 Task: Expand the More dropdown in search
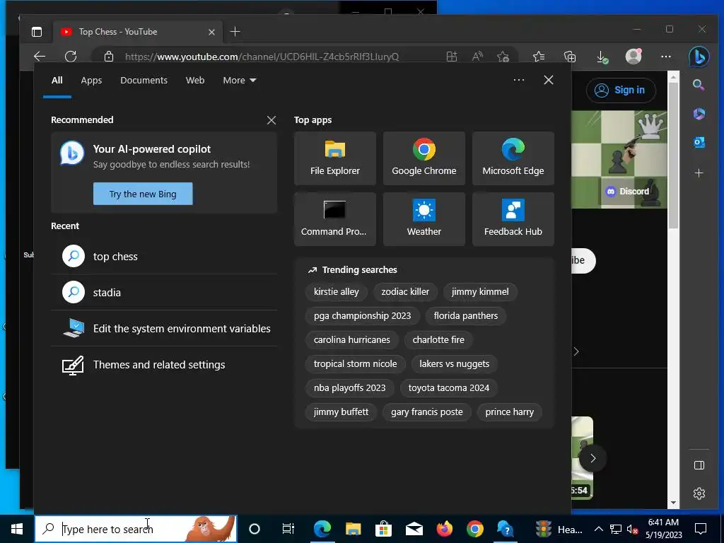(239, 81)
